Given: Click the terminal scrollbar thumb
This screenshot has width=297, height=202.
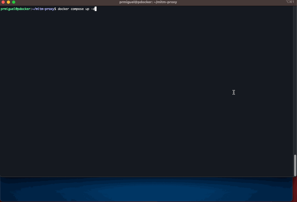Looking at the screenshot, I should point(295,165).
